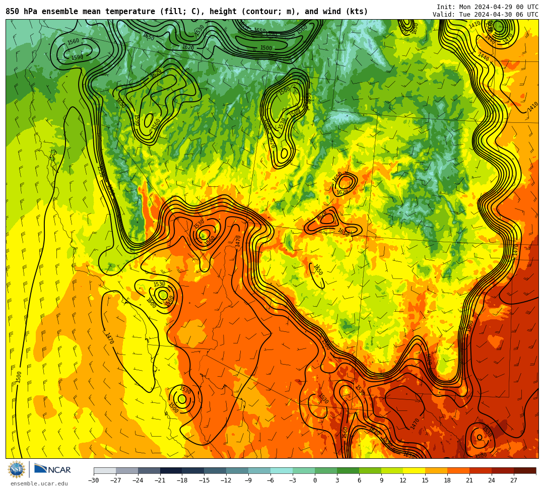The image size is (544, 490).
Task: Pick the light orange swatch between 15 and 18
Action: [436, 470]
